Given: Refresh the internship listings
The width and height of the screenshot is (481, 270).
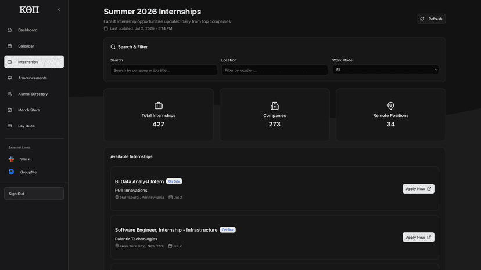Looking at the screenshot, I should point(431,19).
